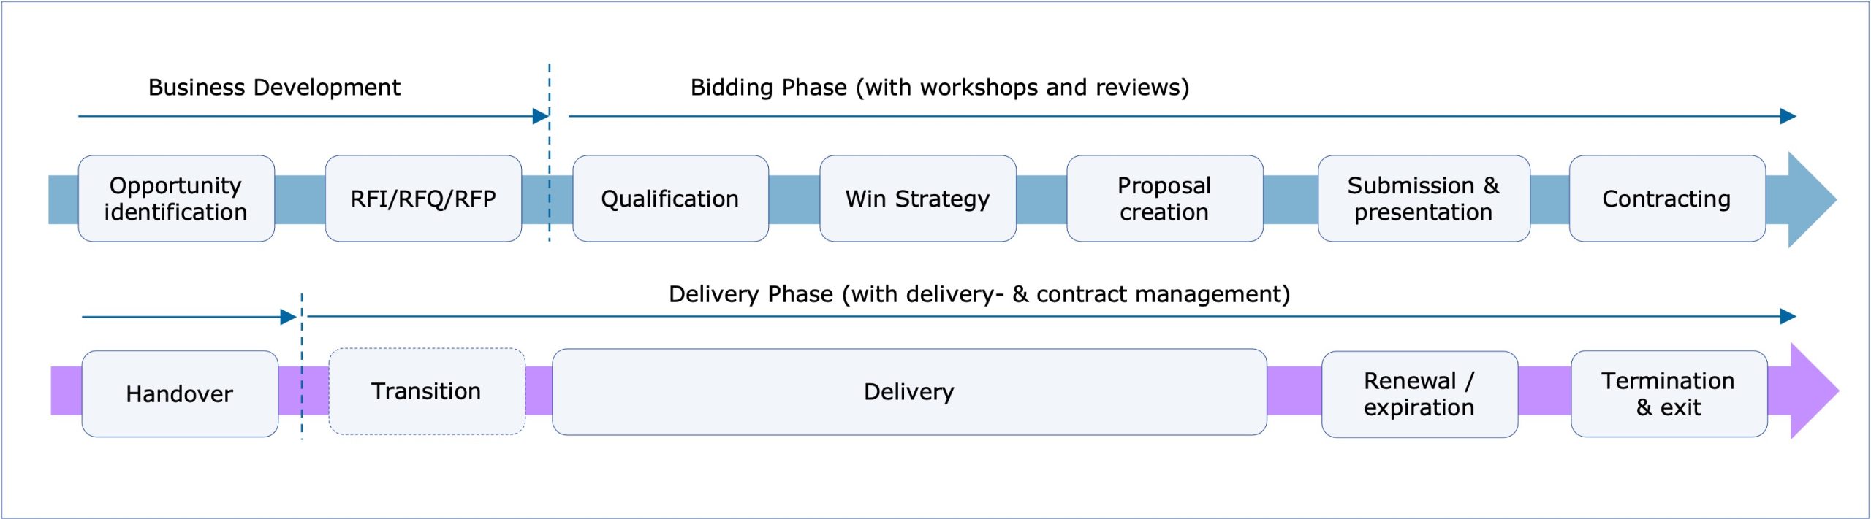Click the Bidding Phase line arrow tip
Viewport: 1871px width, 519px height.
click(1788, 116)
